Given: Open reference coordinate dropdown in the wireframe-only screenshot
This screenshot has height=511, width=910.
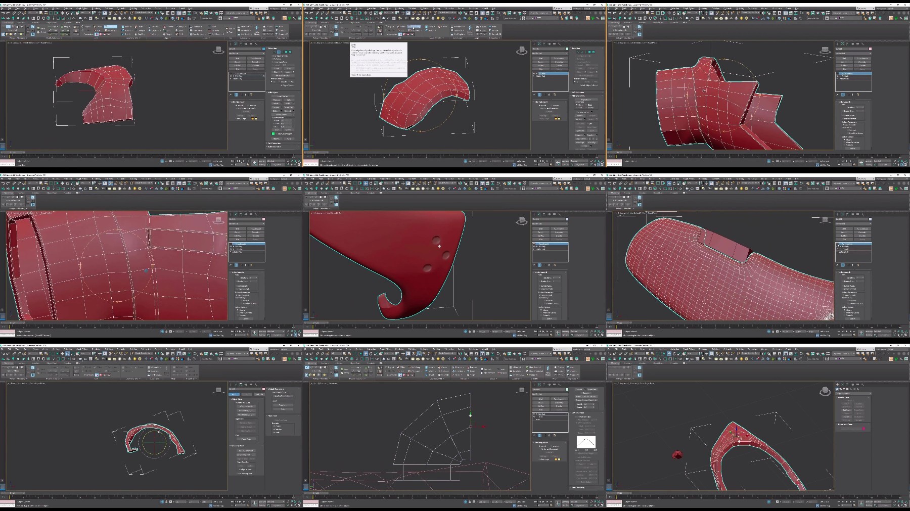Looking at the screenshot, I should pos(389,353).
